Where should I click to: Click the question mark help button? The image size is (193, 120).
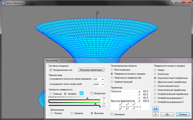click(155, 115)
